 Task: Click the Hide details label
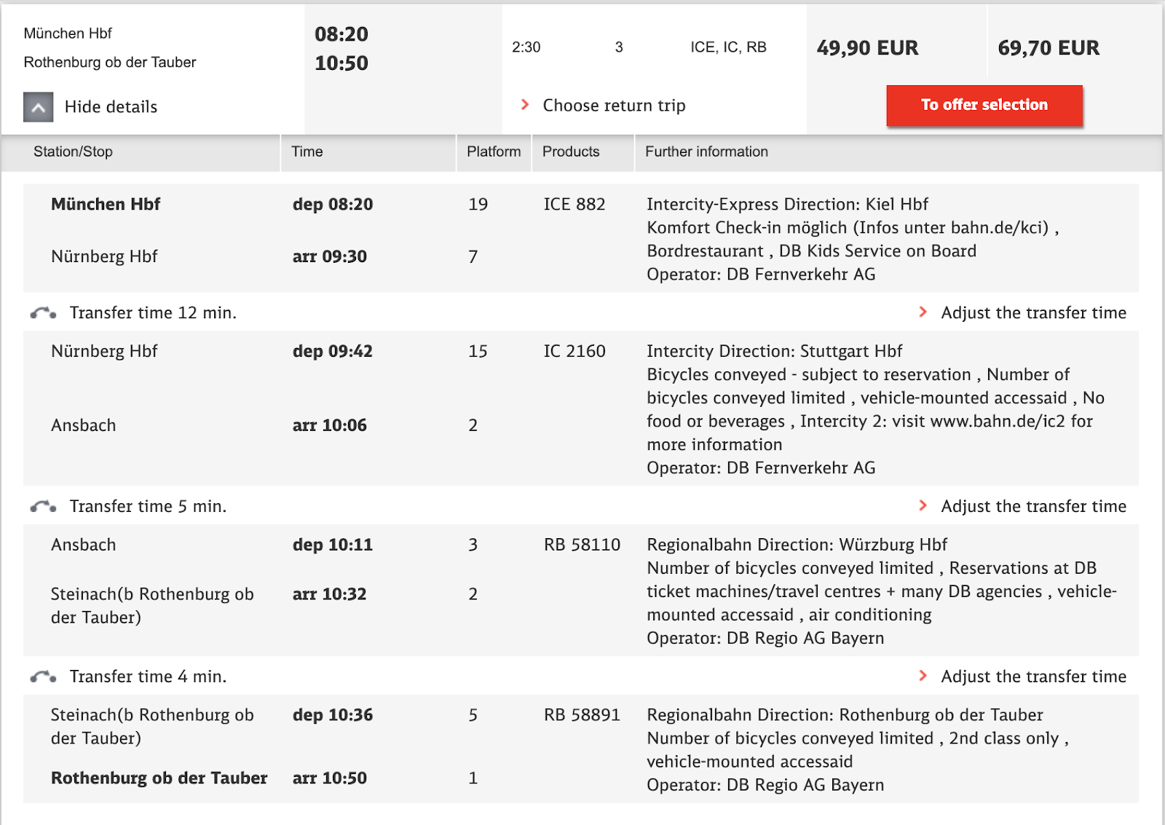111,107
